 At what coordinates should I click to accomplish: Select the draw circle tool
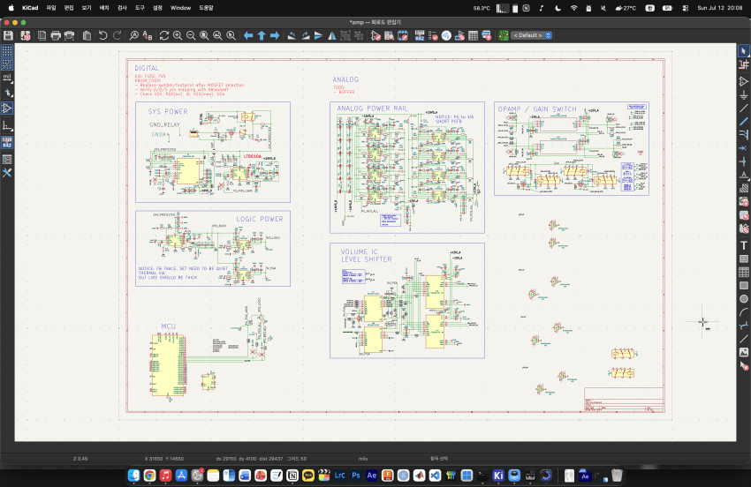click(743, 299)
